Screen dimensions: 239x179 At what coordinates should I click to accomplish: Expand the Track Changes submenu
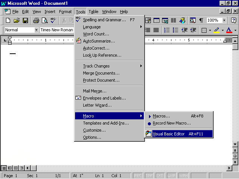click(109, 66)
